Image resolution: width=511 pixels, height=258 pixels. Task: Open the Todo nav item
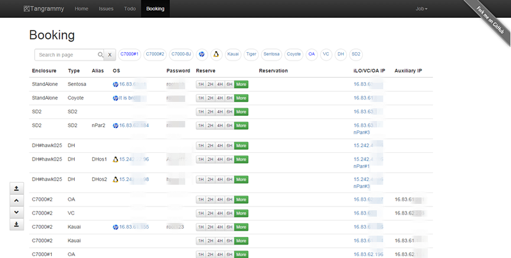click(130, 9)
